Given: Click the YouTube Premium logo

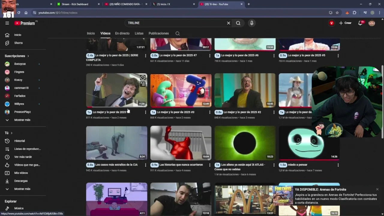Looking at the screenshot, I should pyautogui.click(x=25, y=23).
